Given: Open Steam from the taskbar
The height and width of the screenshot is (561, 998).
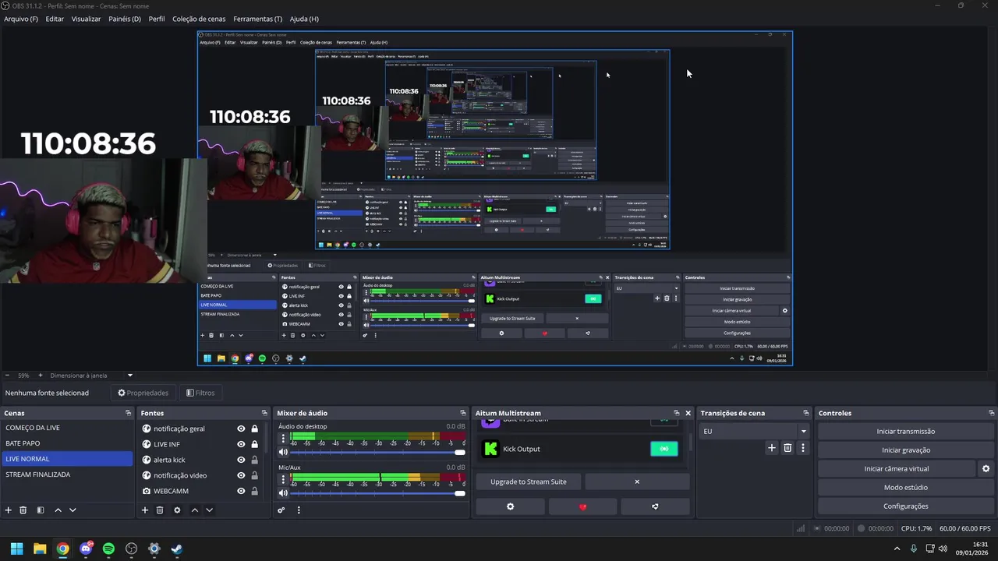Looking at the screenshot, I should pos(177,549).
